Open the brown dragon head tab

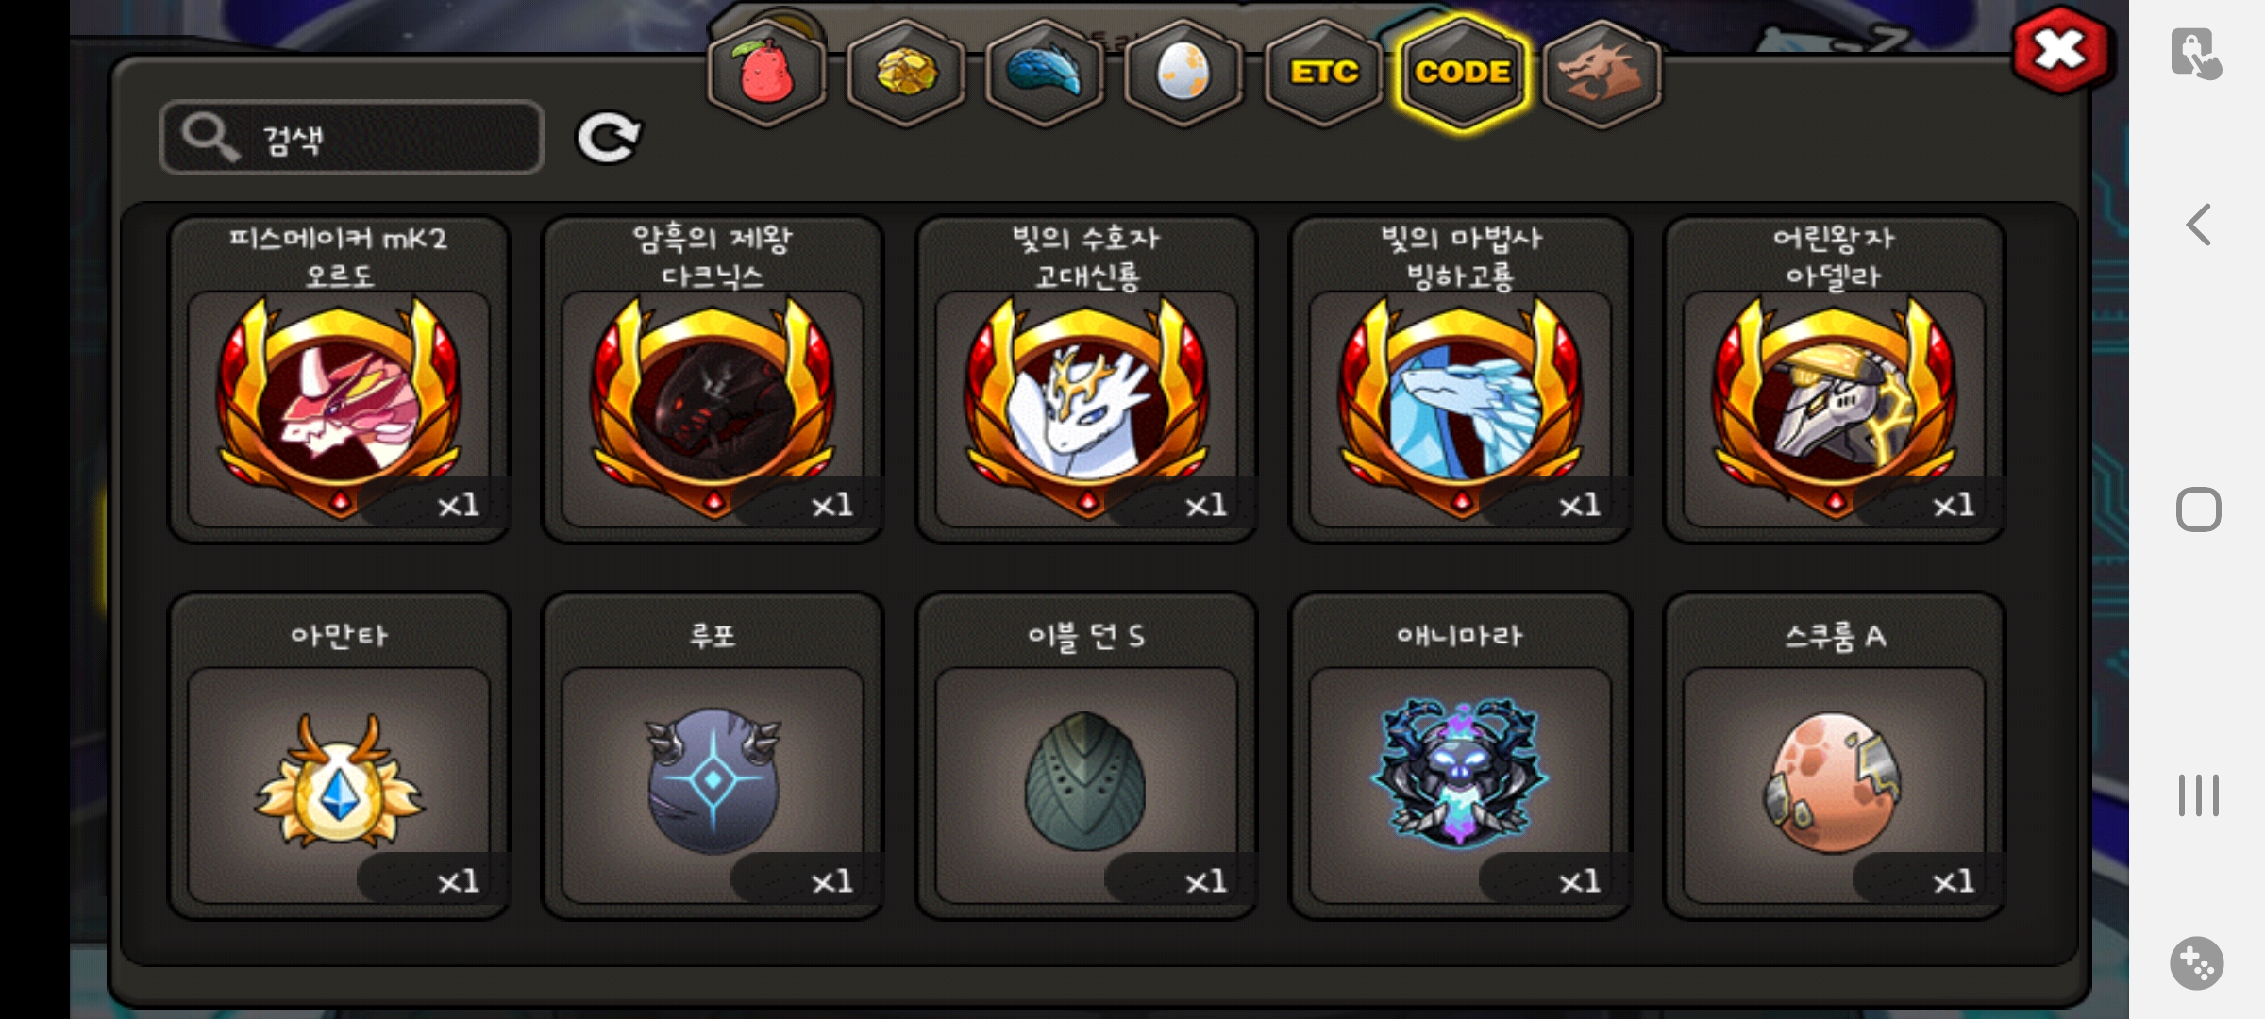click(x=1602, y=73)
